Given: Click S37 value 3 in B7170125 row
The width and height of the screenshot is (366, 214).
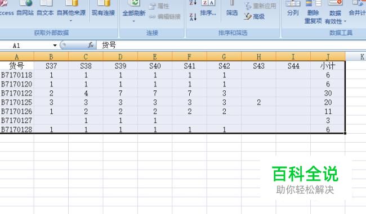Looking at the screenshot, I should [x=51, y=102].
